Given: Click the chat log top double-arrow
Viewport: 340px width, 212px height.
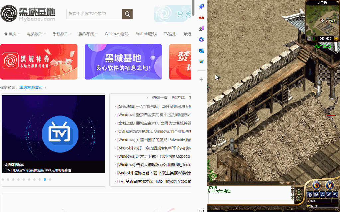Looking at the screenshot, I should (x=292, y=187).
